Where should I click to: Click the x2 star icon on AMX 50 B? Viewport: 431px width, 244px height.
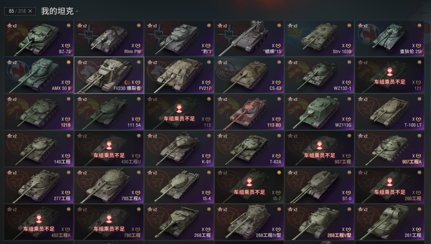12,62
